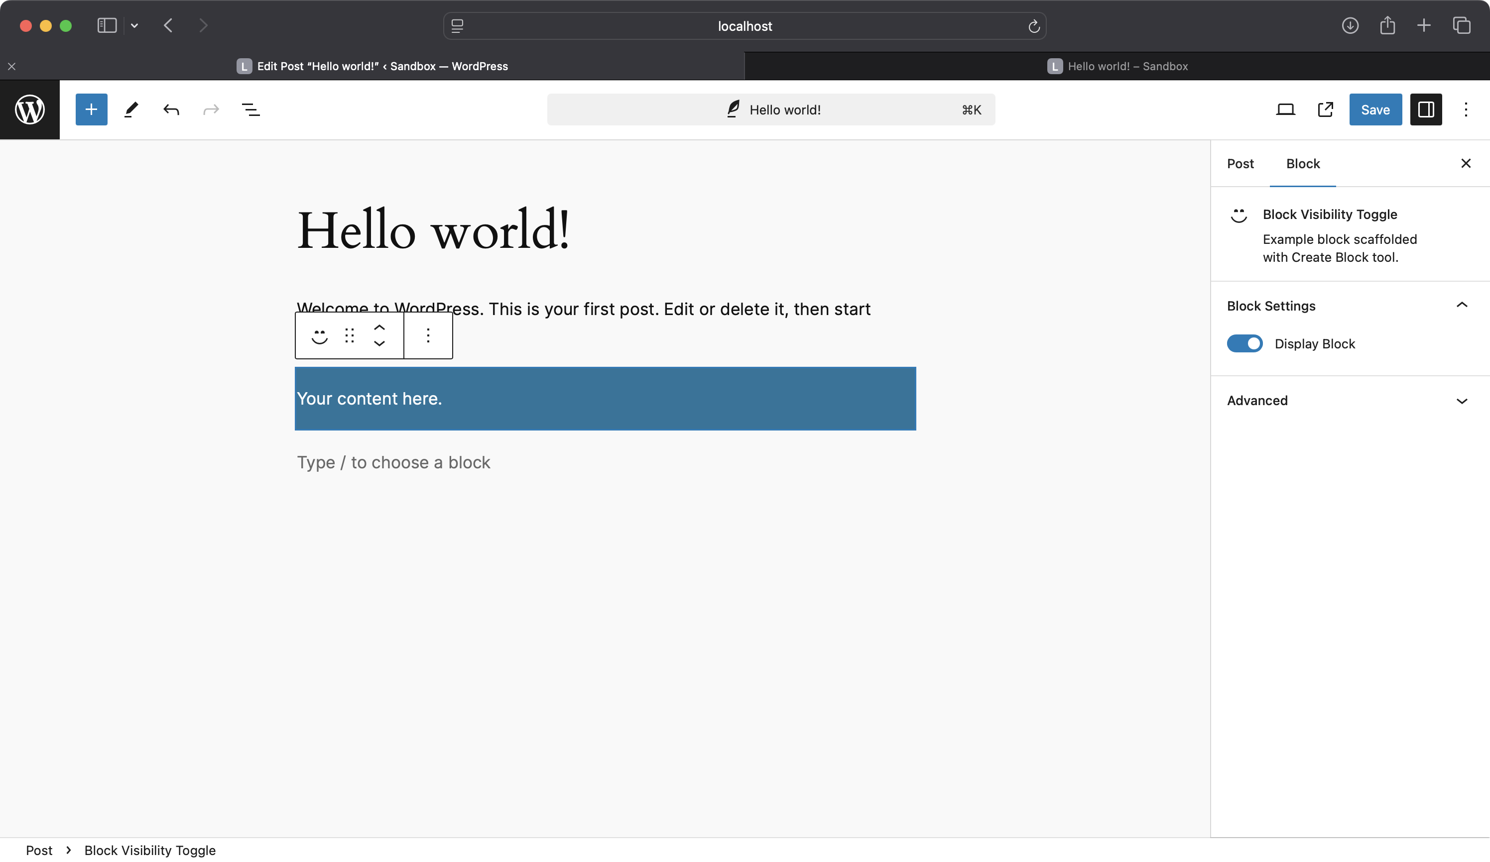The height and width of the screenshot is (862, 1490).
Task: Close the block settings sidebar
Action: pyautogui.click(x=1467, y=163)
